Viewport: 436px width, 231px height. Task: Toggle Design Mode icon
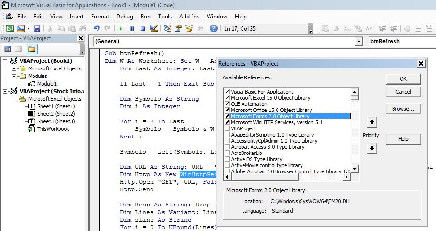coord(153,28)
